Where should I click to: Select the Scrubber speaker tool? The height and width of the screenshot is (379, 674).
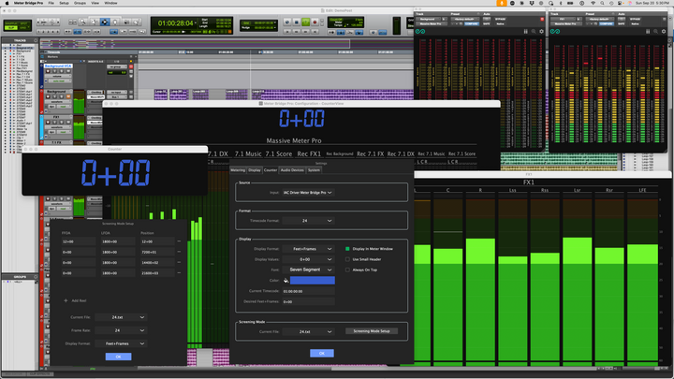(x=126, y=22)
